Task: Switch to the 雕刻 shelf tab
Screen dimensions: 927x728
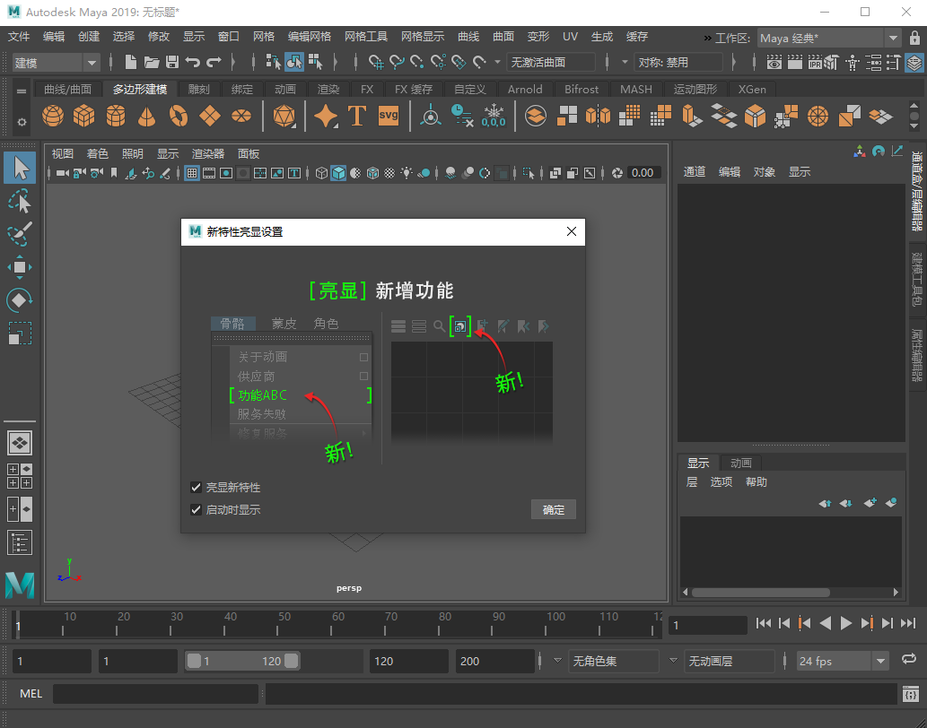Action: (198, 90)
